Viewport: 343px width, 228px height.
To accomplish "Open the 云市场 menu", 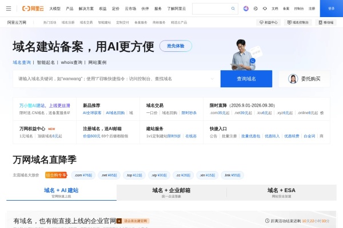I will tap(130, 9).
